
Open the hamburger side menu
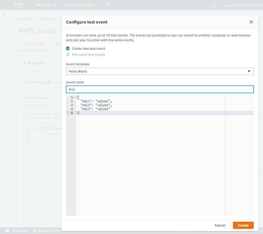[x=4, y=15]
